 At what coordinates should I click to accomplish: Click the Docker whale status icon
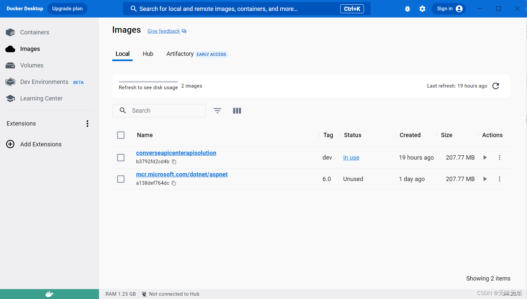click(49, 294)
